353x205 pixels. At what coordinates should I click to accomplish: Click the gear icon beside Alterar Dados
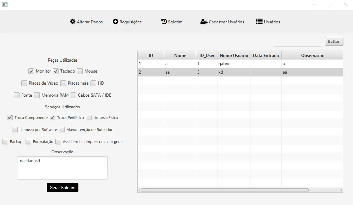pos(72,22)
